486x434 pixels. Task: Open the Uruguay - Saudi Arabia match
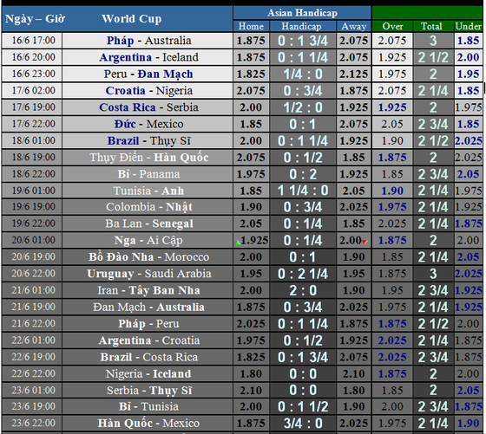(x=148, y=274)
